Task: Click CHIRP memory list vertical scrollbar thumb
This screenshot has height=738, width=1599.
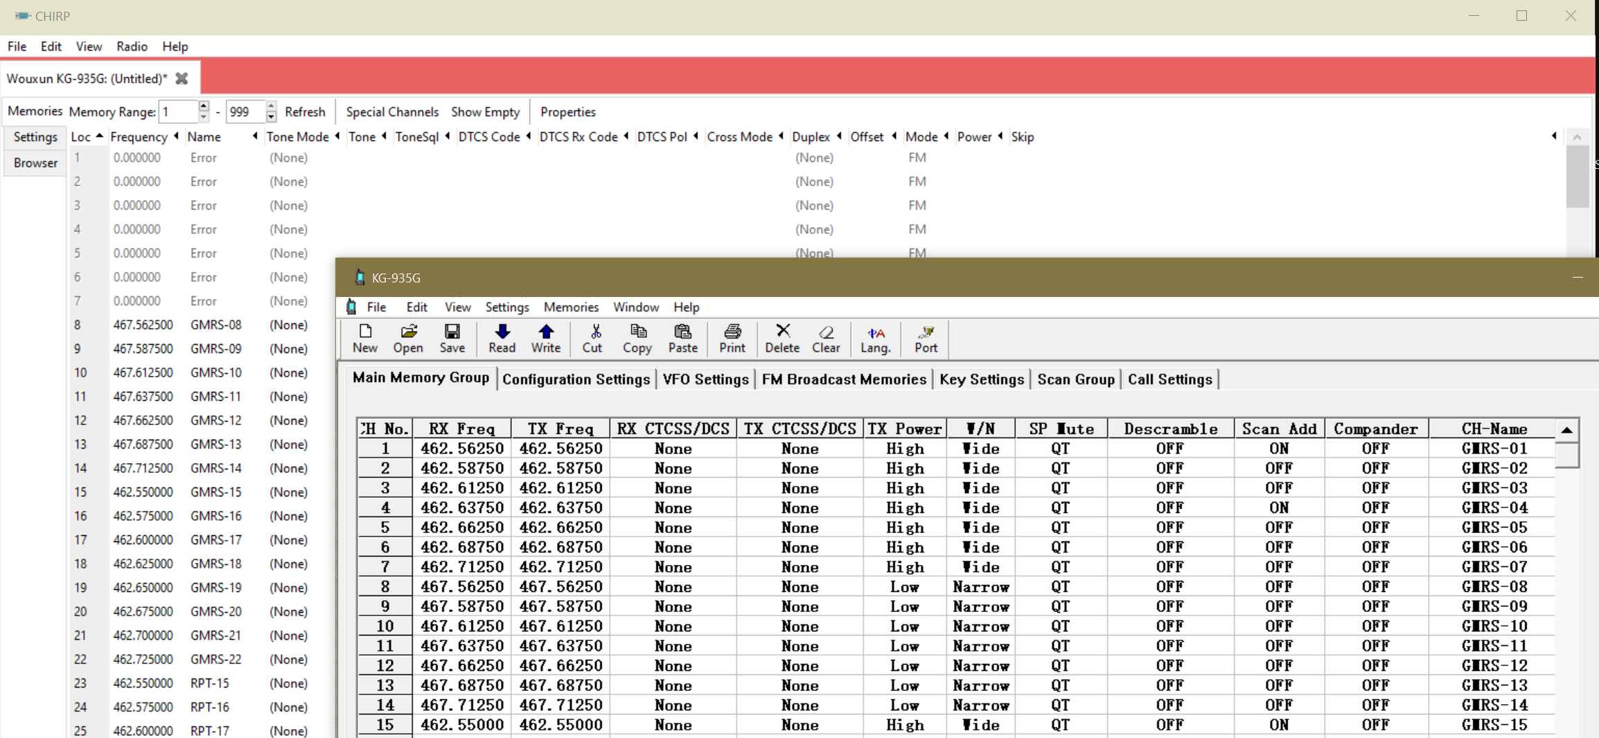Action: point(1578,177)
